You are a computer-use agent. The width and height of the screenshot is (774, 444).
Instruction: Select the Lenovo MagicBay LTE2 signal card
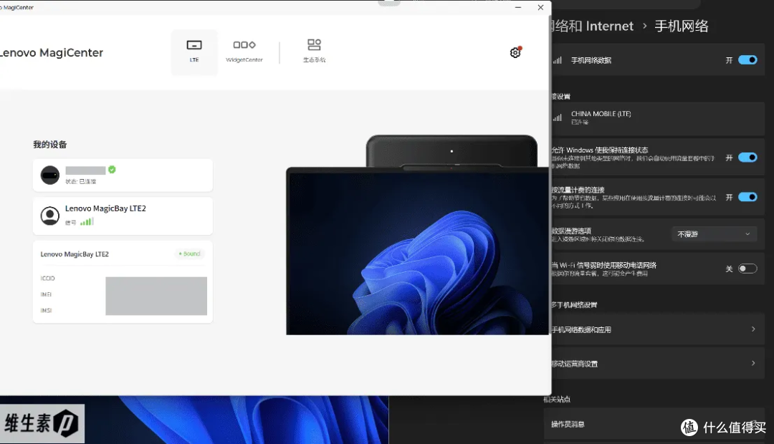coord(123,216)
